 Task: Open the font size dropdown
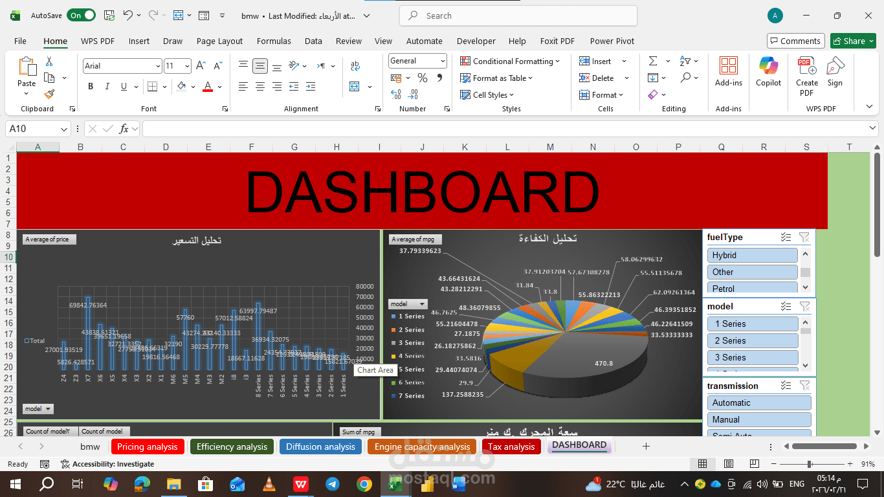187,66
